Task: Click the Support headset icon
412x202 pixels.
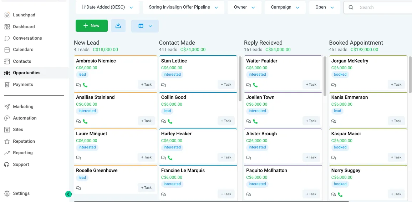Action: coord(7,165)
